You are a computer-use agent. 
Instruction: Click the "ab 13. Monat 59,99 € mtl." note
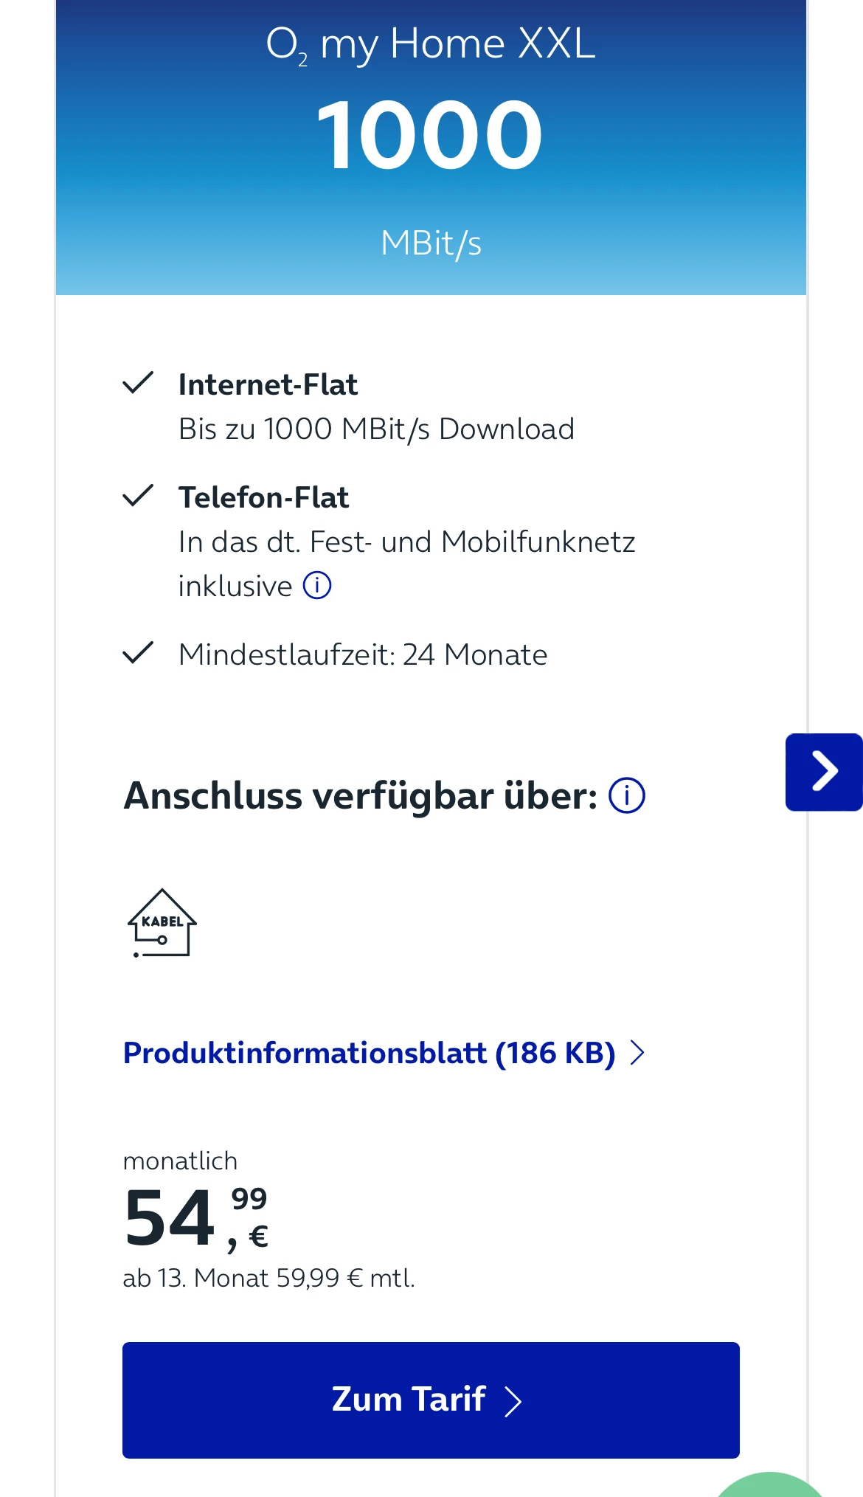(x=268, y=1278)
